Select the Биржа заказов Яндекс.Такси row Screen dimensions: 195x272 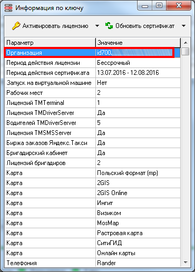tap(93, 143)
